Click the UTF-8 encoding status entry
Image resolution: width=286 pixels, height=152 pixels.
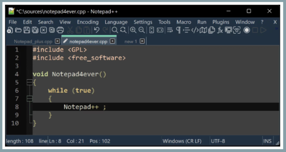click(x=218, y=141)
